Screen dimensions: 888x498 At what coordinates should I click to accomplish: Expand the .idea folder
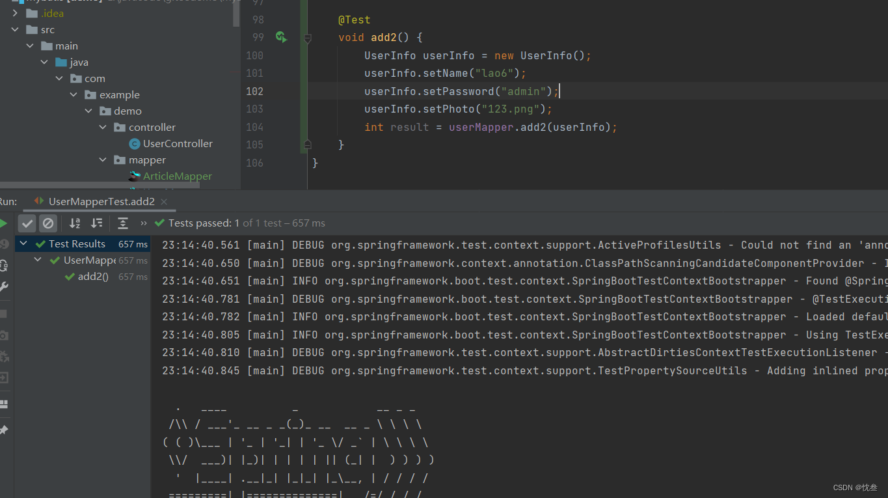[x=15, y=13]
